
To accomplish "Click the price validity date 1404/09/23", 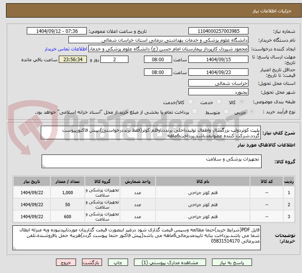I will pyautogui.click(x=218, y=72).
